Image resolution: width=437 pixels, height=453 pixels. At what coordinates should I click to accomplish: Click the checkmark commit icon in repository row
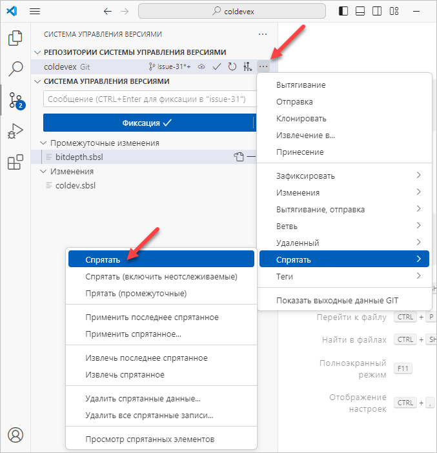click(217, 66)
